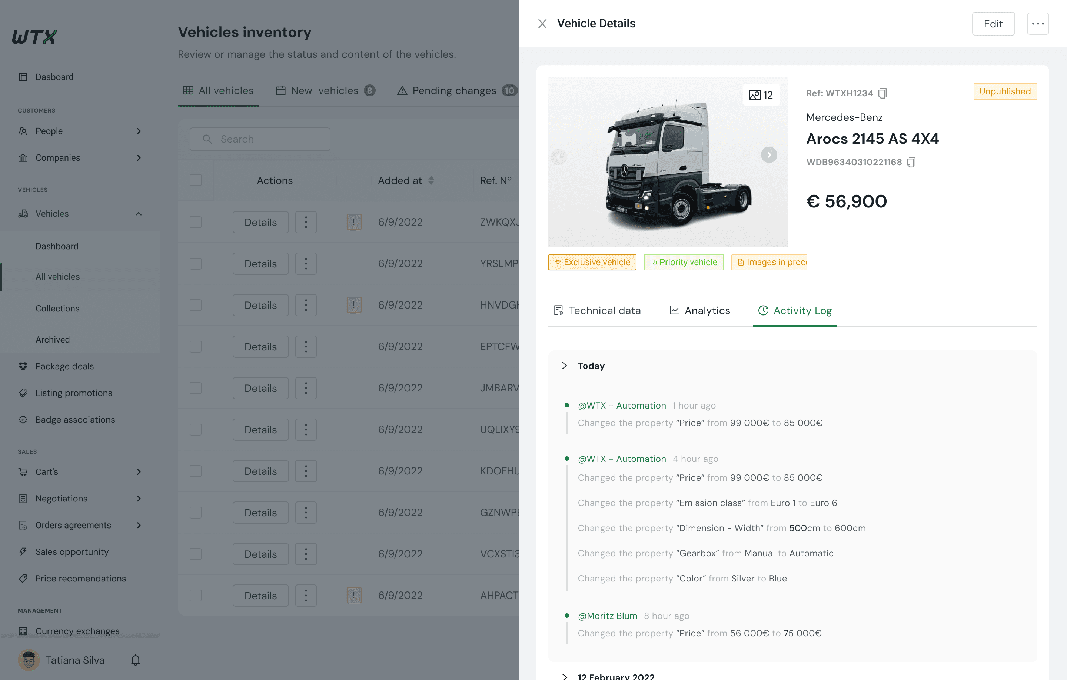Click the notification bell icon
Image resolution: width=1067 pixels, height=680 pixels.
tap(136, 660)
